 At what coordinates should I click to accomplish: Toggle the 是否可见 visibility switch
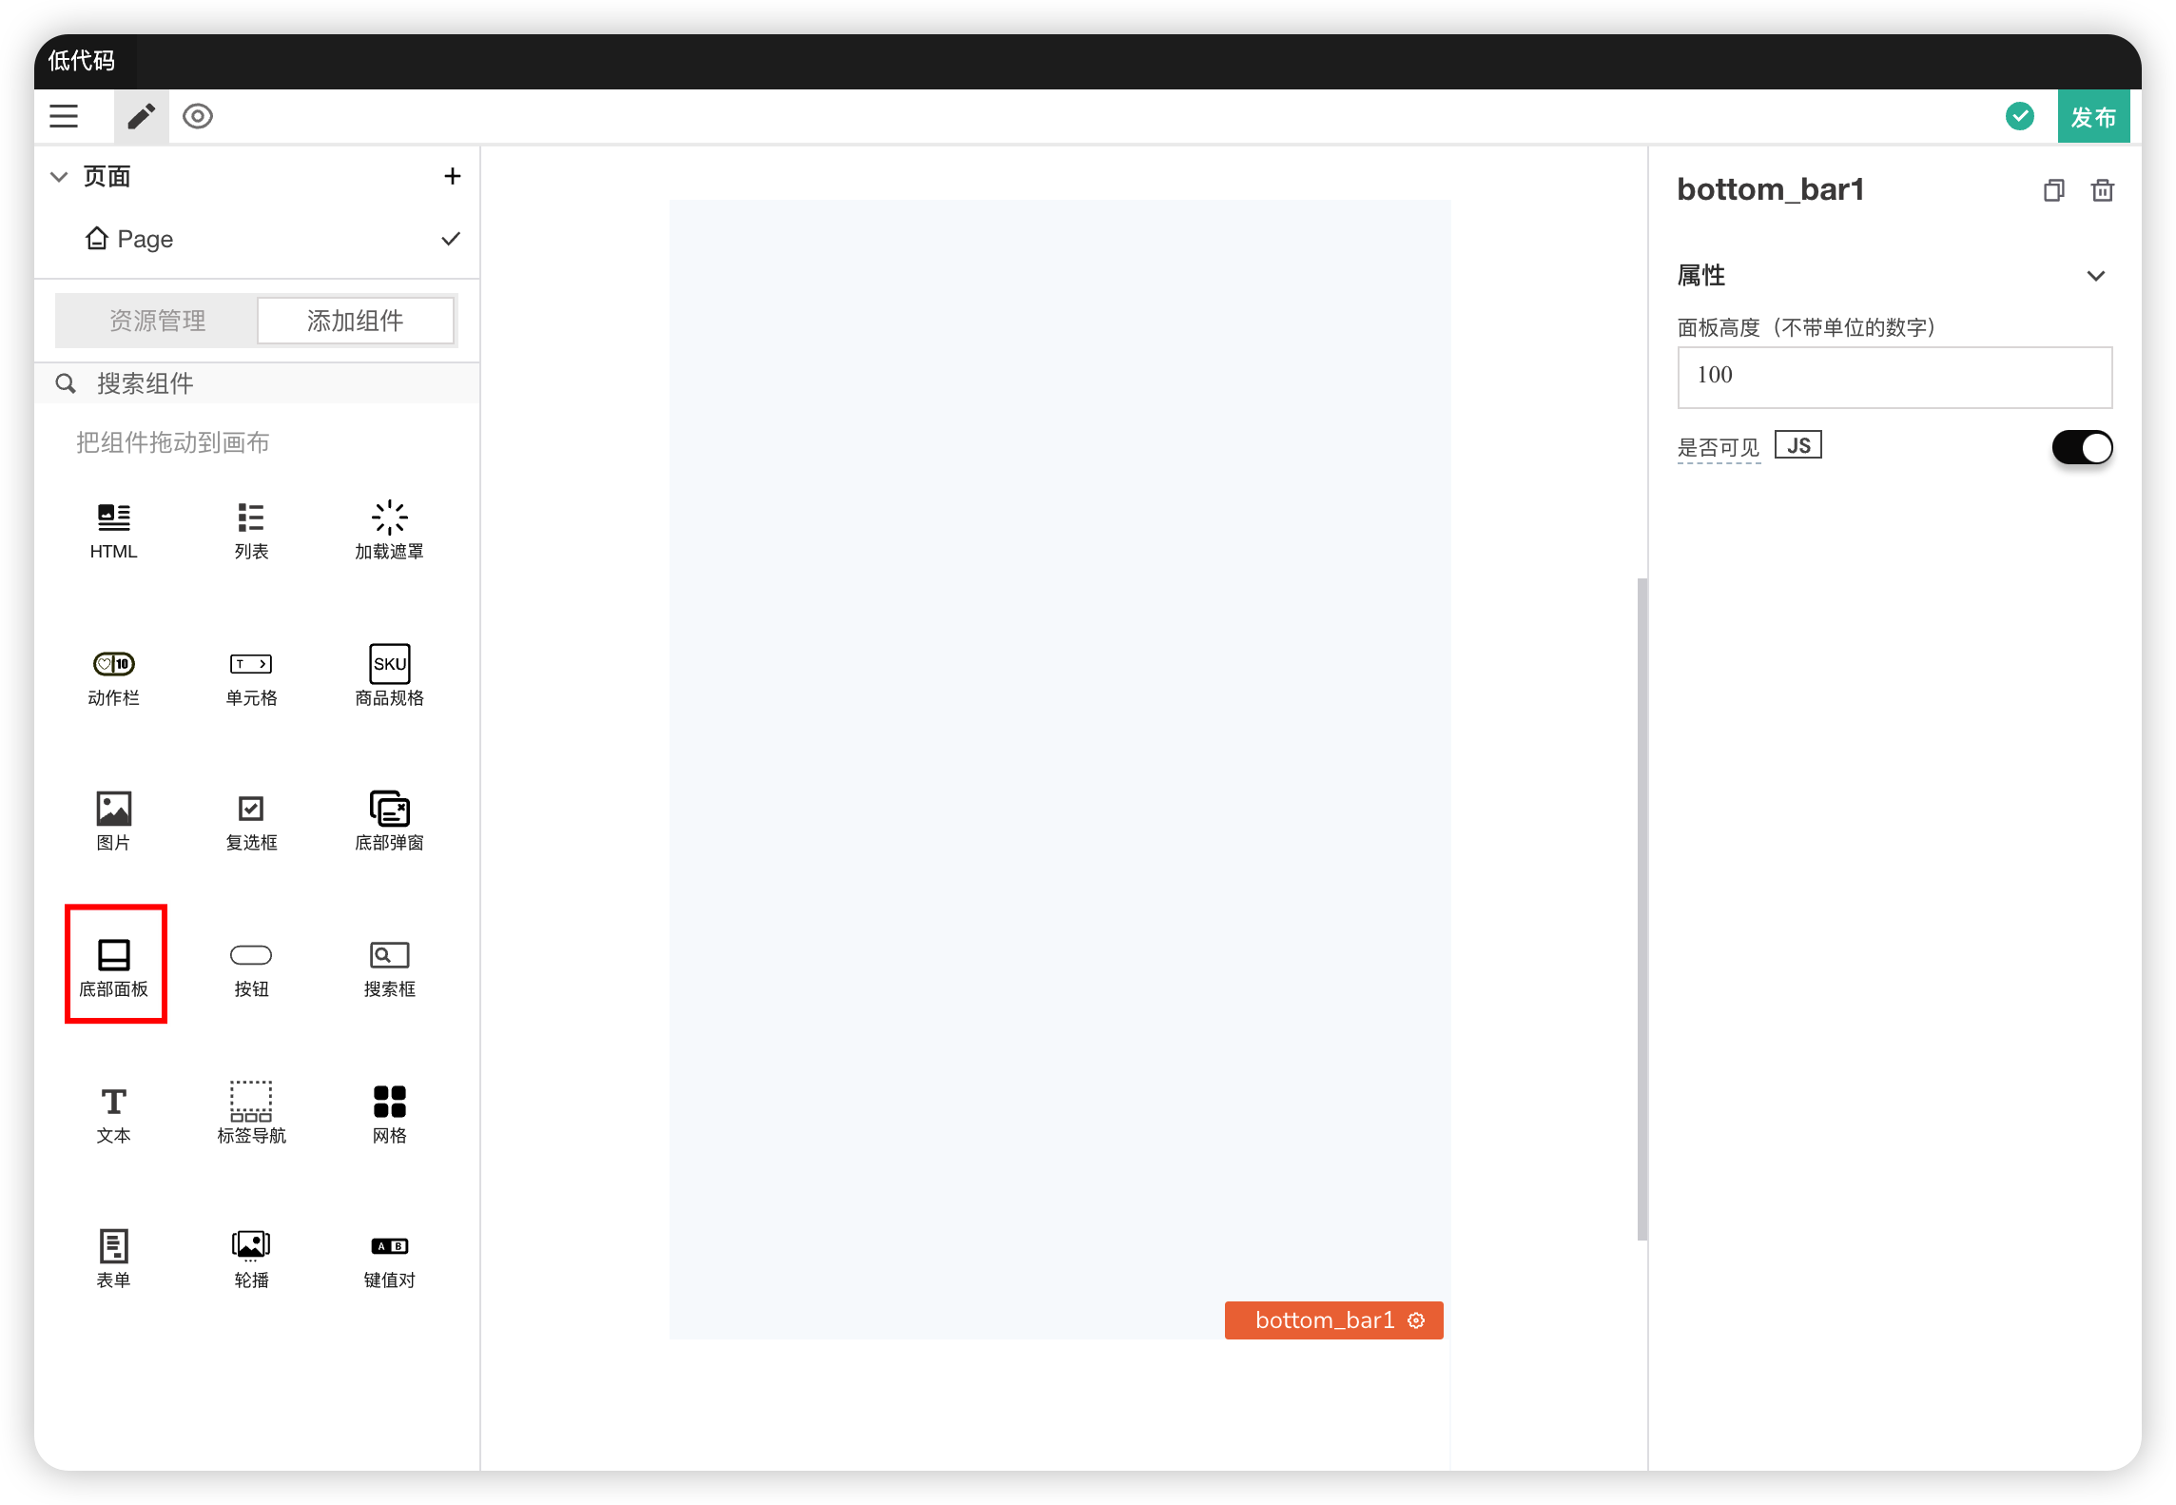pyautogui.click(x=2081, y=447)
